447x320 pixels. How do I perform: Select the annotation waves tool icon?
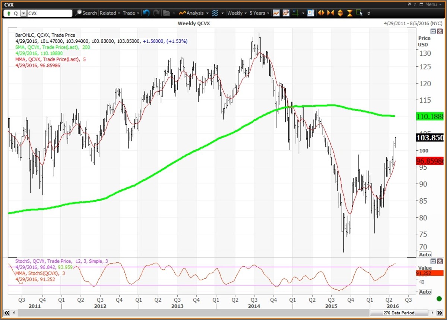pyautogui.click(x=215, y=13)
